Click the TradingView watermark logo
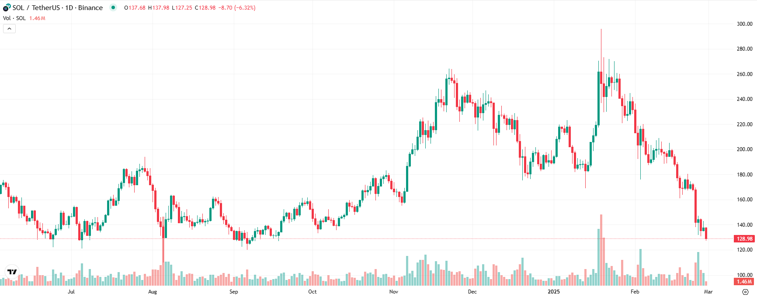 click(x=12, y=271)
